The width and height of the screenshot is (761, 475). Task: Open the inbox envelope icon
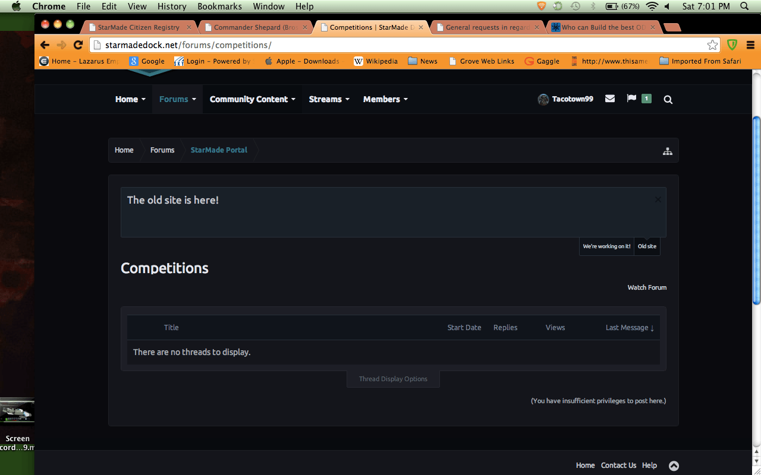(609, 99)
